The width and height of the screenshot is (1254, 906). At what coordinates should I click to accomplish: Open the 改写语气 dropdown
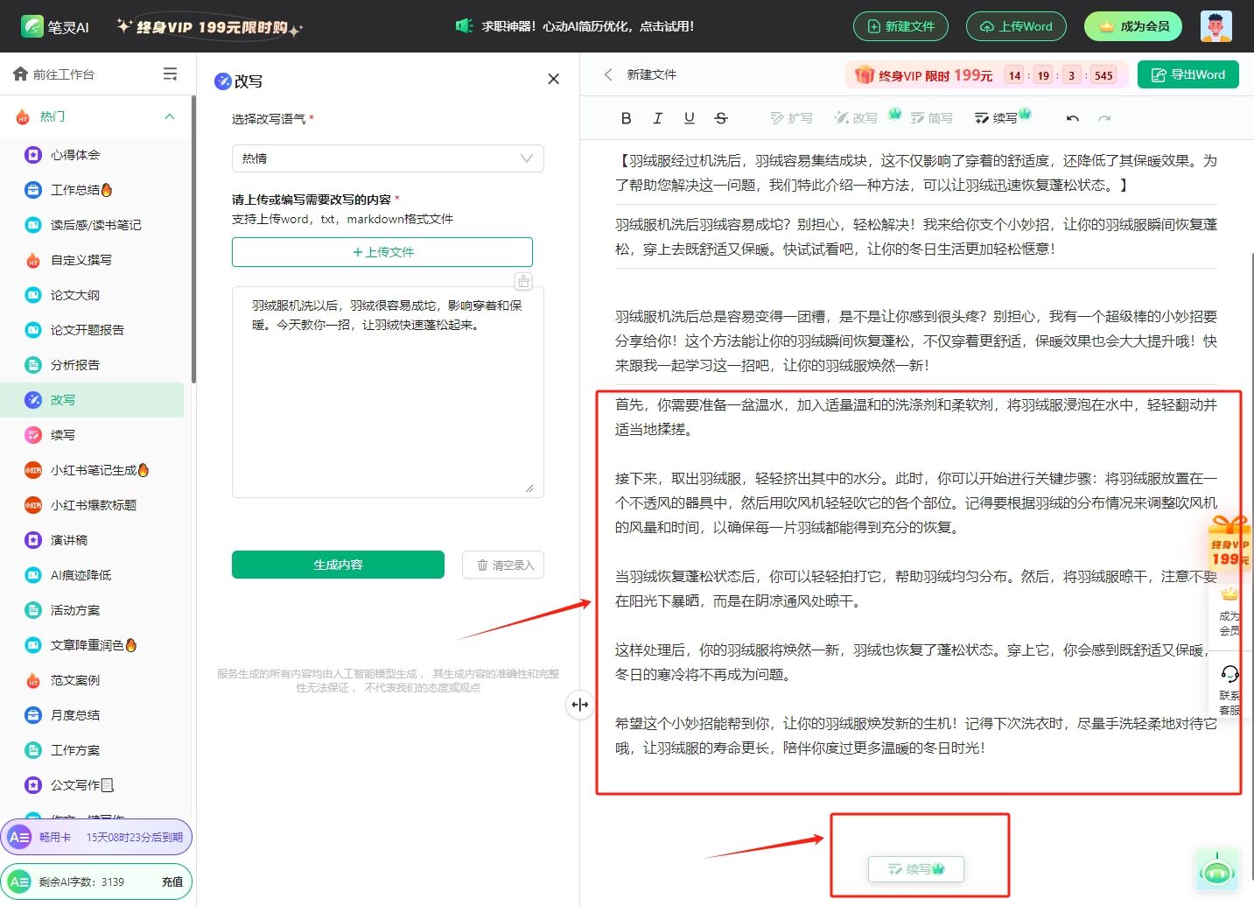[x=388, y=158]
